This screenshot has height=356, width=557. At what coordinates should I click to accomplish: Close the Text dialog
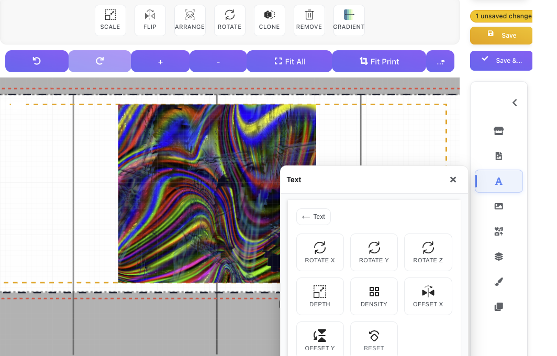pos(453,179)
